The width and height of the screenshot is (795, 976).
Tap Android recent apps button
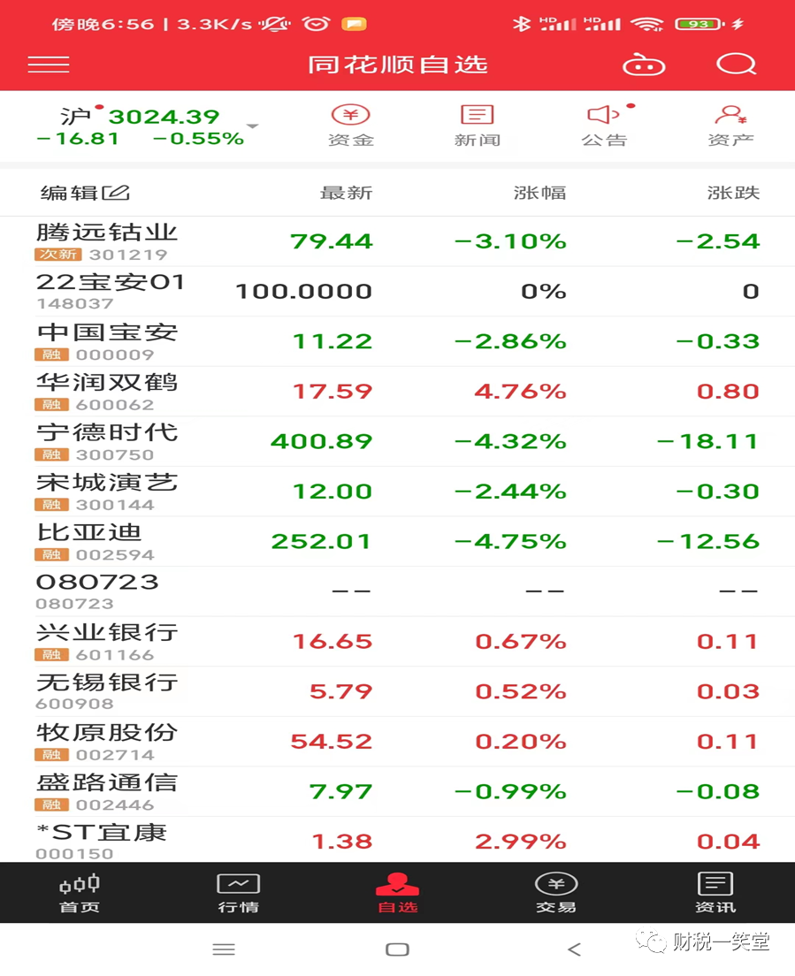pos(224,949)
